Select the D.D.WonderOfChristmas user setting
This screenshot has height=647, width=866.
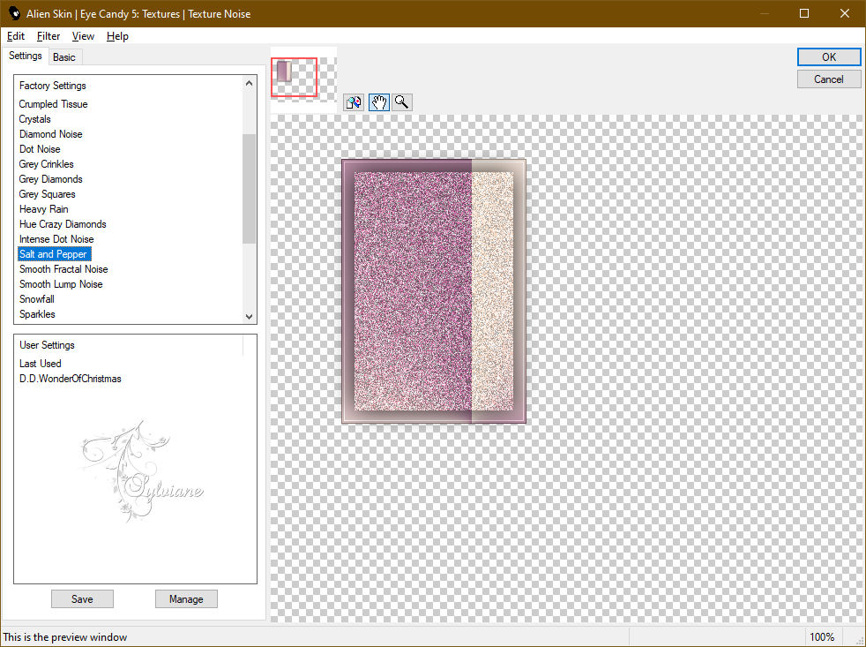(x=71, y=379)
